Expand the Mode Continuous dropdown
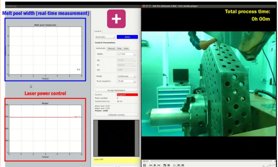The width and height of the screenshot is (278, 167). point(126,76)
